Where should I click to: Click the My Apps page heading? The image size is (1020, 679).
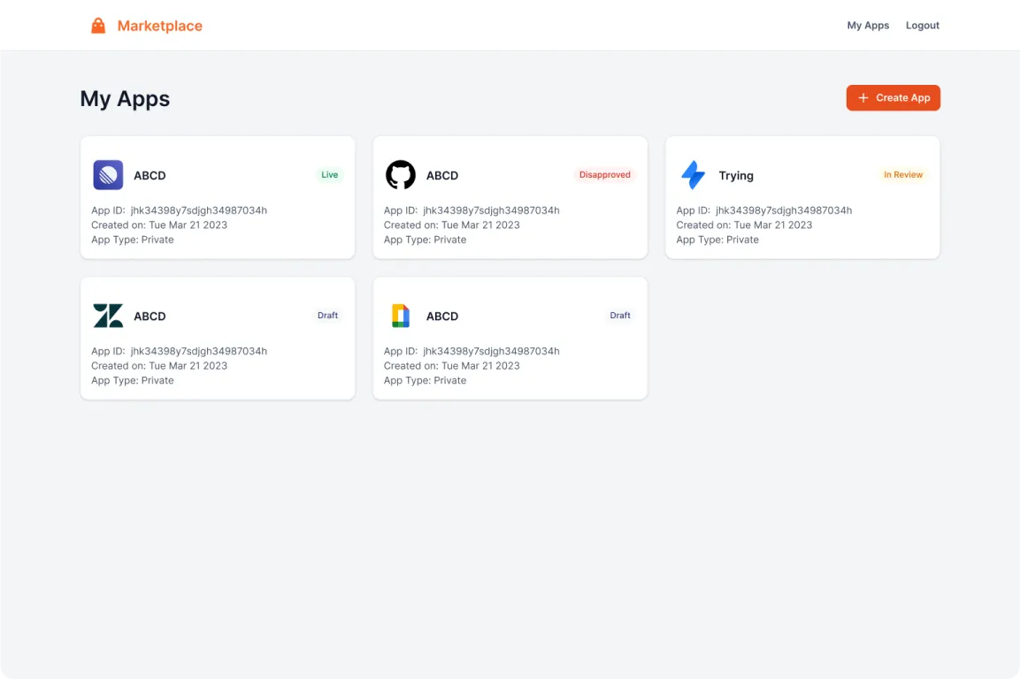pos(125,99)
